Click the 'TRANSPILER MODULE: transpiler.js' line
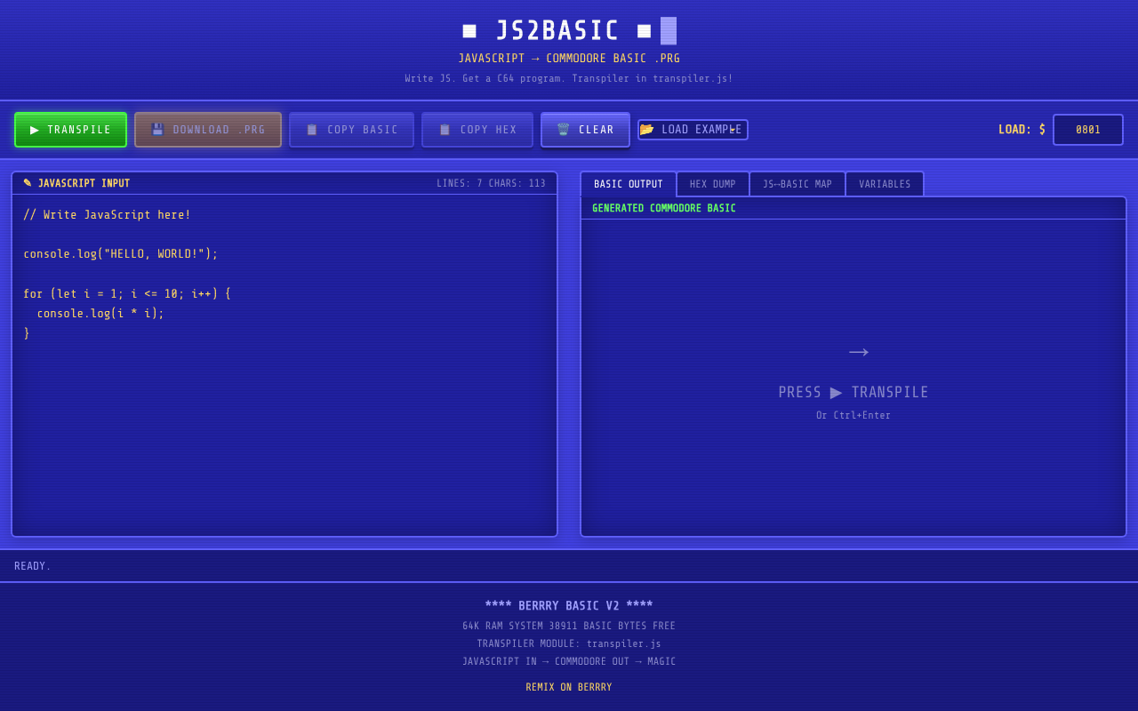Viewport: 1138px width, 711px height. (569, 643)
